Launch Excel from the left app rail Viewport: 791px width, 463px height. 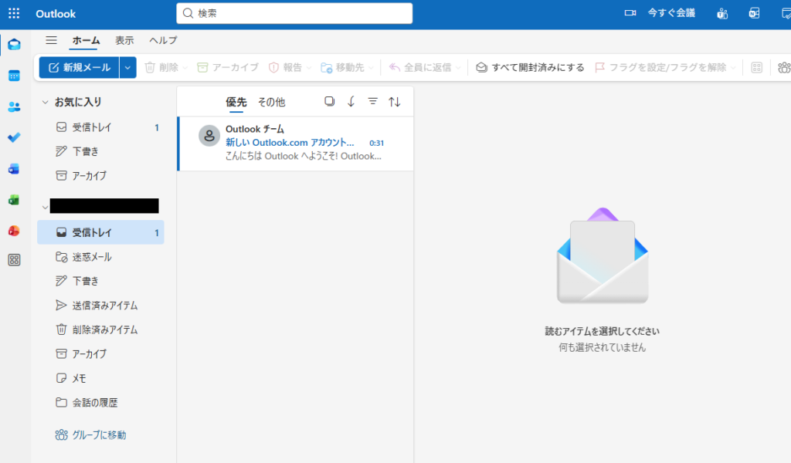coord(14,200)
